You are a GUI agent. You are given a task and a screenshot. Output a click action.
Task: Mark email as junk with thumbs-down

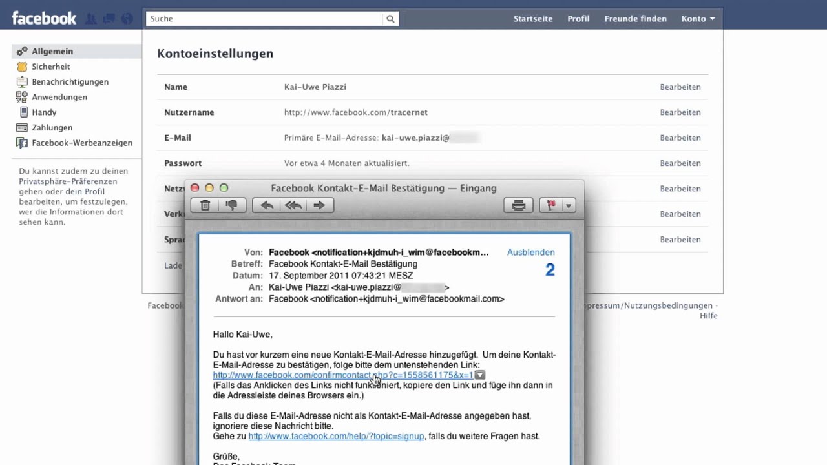coord(231,205)
